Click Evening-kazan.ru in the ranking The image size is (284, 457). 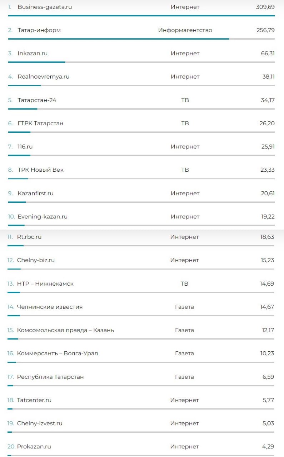click(43, 216)
